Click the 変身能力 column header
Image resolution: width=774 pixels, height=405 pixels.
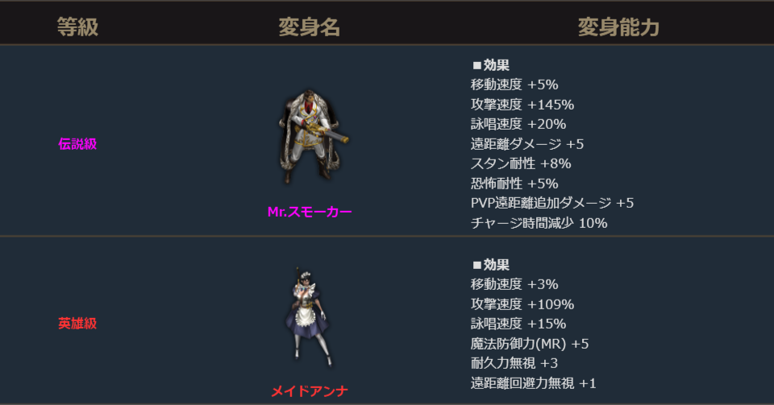click(618, 27)
